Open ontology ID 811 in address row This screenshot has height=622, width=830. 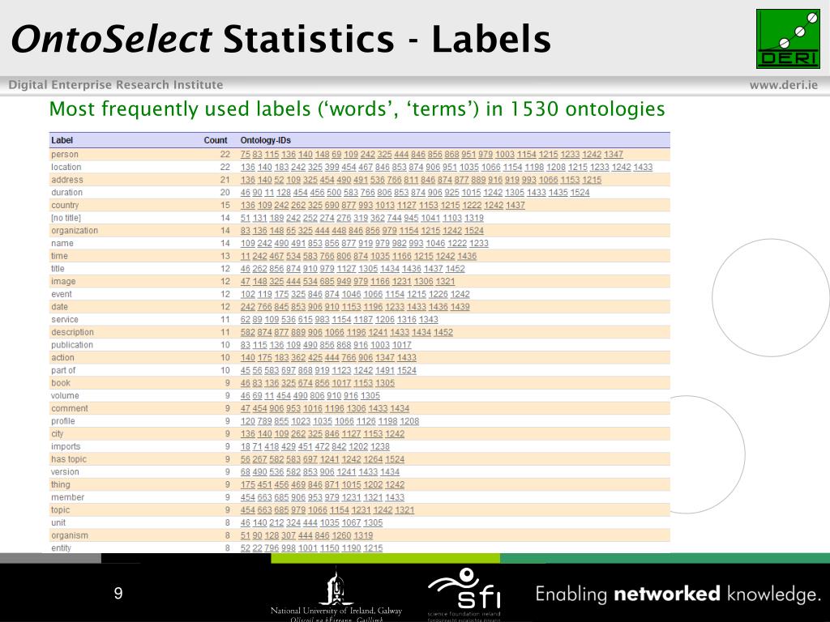411,180
